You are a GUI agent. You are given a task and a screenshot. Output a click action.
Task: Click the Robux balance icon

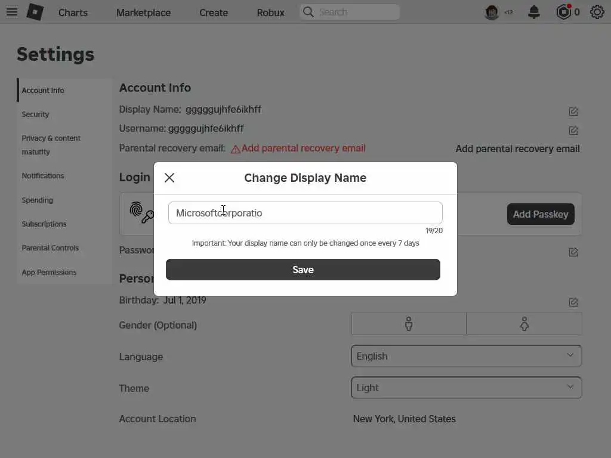pyautogui.click(x=563, y=12)
